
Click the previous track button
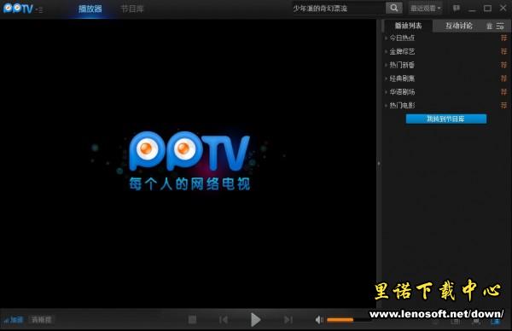click(x=224, y=320)
